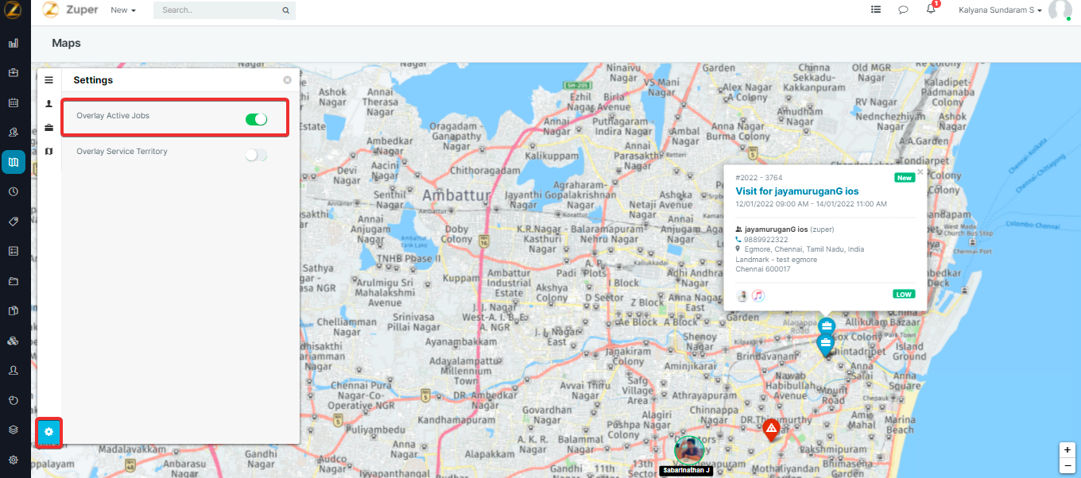This screenshot has height=478, width=1081.
Task: Click the Maps page heading
Action: click(66, 43)
